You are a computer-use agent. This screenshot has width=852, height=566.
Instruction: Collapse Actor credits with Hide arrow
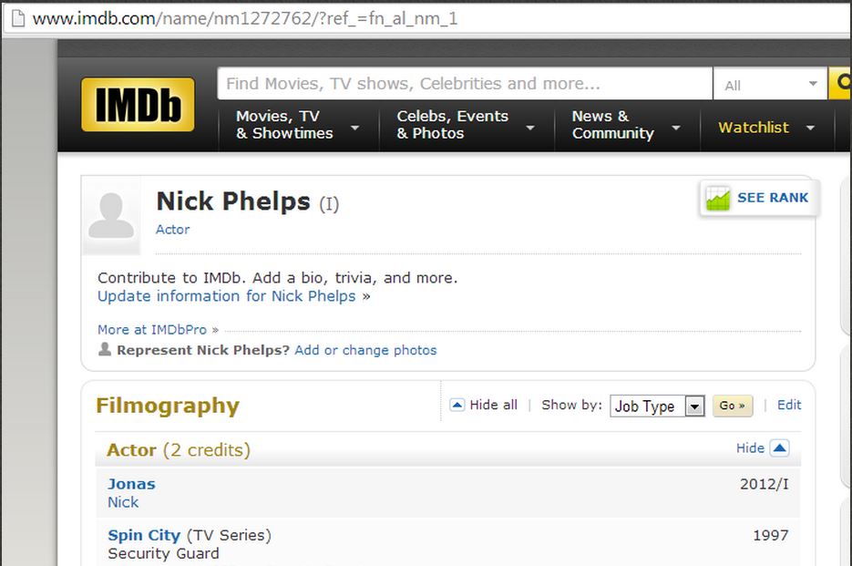pos(779,448)
